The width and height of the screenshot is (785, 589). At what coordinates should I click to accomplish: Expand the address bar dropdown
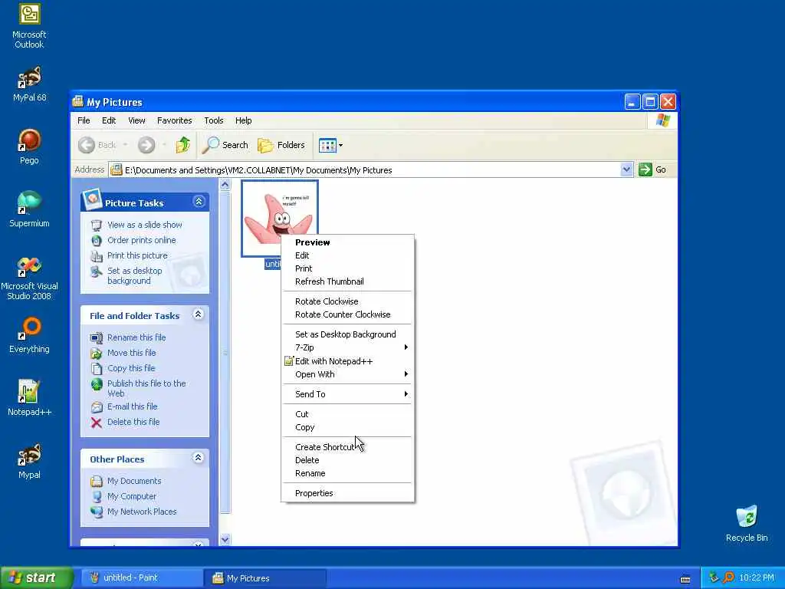point(626,169)
